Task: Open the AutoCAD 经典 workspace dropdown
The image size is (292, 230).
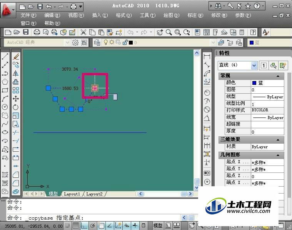Action: (67, 43)
